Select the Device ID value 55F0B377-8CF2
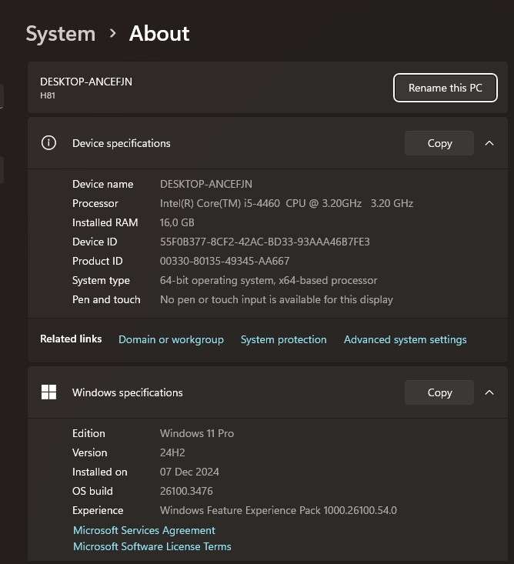The width and height of the screenshot is (514, 564). pyautogui.click(x=265, y=242)
